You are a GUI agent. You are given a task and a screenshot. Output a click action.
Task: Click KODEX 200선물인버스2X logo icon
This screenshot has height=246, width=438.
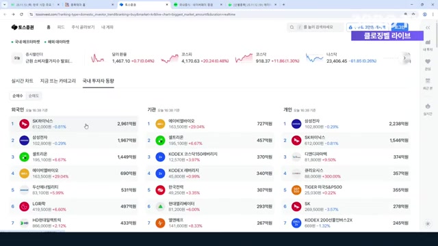point(296,223)
